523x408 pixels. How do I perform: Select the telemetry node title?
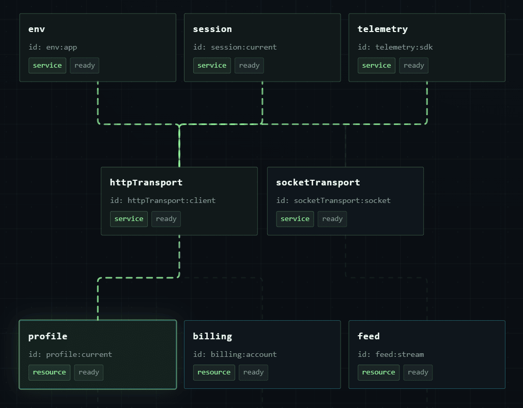coord(382,29)
